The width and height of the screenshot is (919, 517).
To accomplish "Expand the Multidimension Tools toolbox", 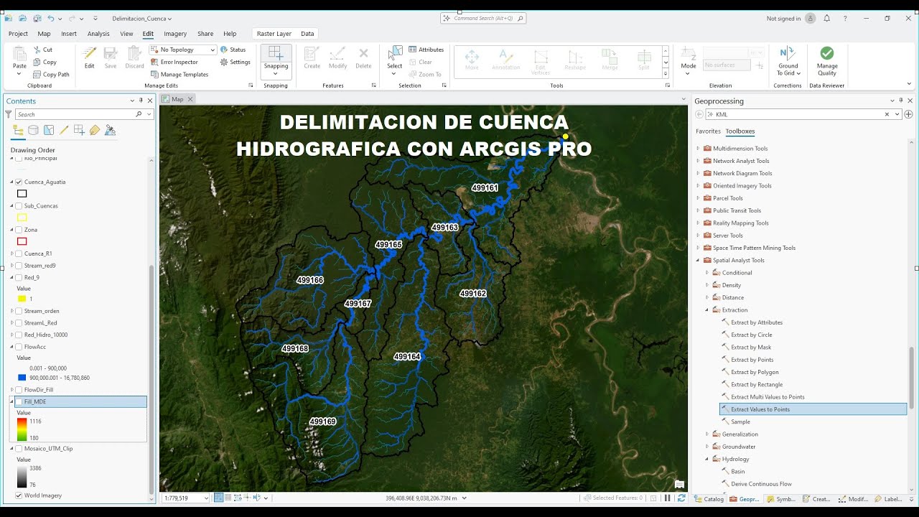I will [698, 149].
